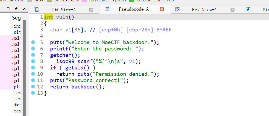The height and width of the screenshot is (116, 269).
Task: Click the Strings tab 'A' icon
Action: click(248, 10)
